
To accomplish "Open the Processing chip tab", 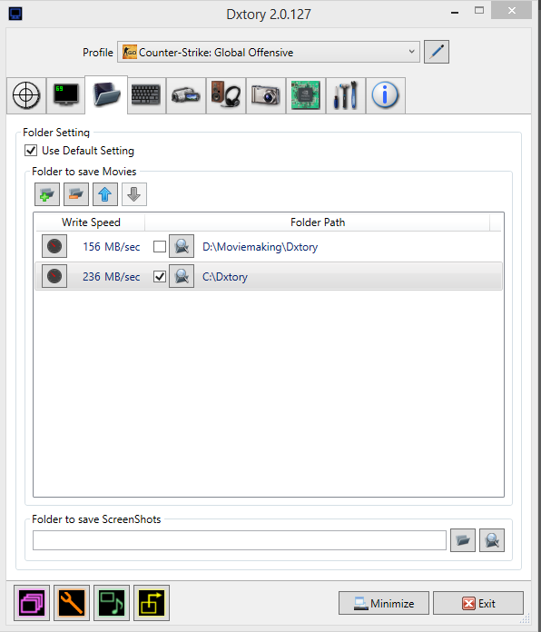I will [305, 95].
